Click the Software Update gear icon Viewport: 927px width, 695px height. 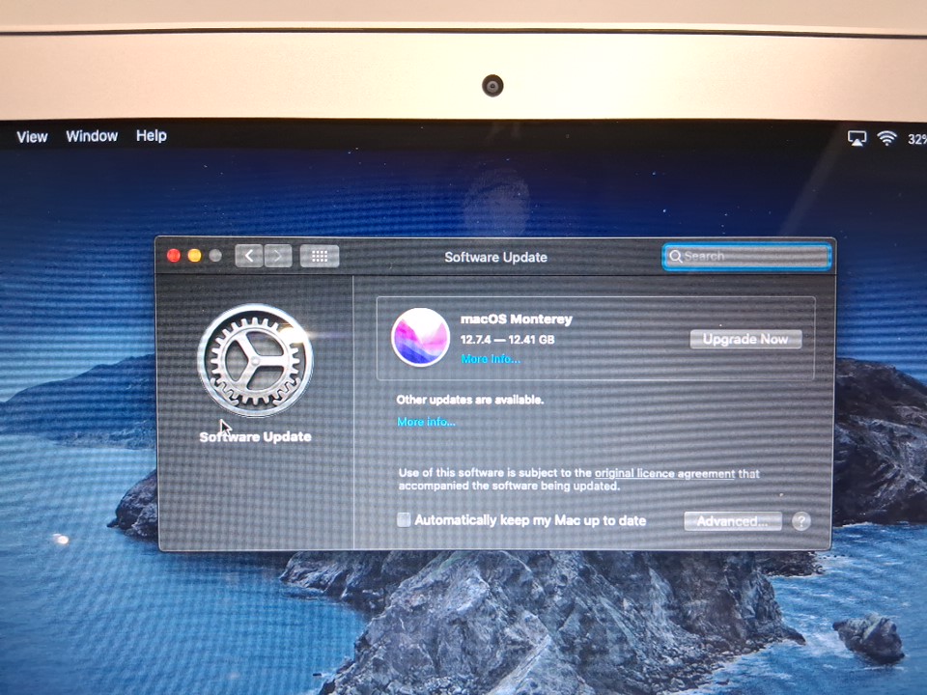256,360
